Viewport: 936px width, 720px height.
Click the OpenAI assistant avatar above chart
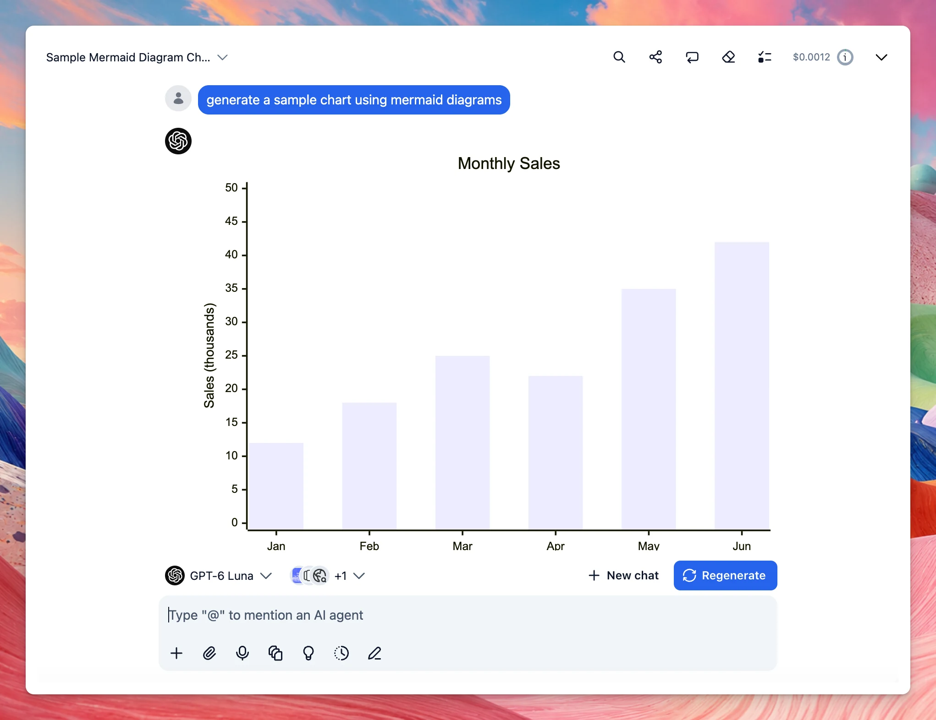tap(178, 141)
